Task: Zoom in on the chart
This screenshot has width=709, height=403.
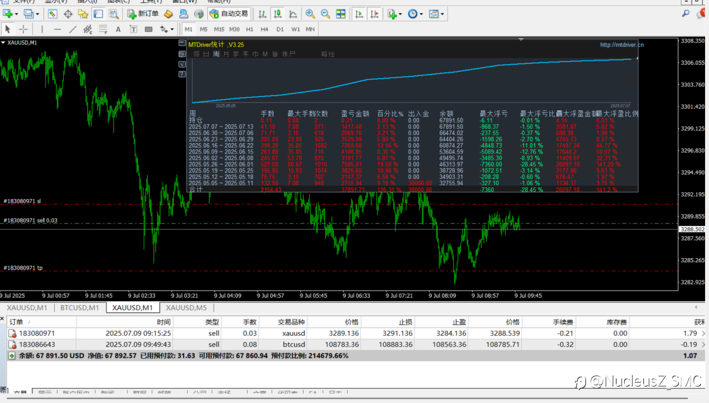Action: click(310, 14)
